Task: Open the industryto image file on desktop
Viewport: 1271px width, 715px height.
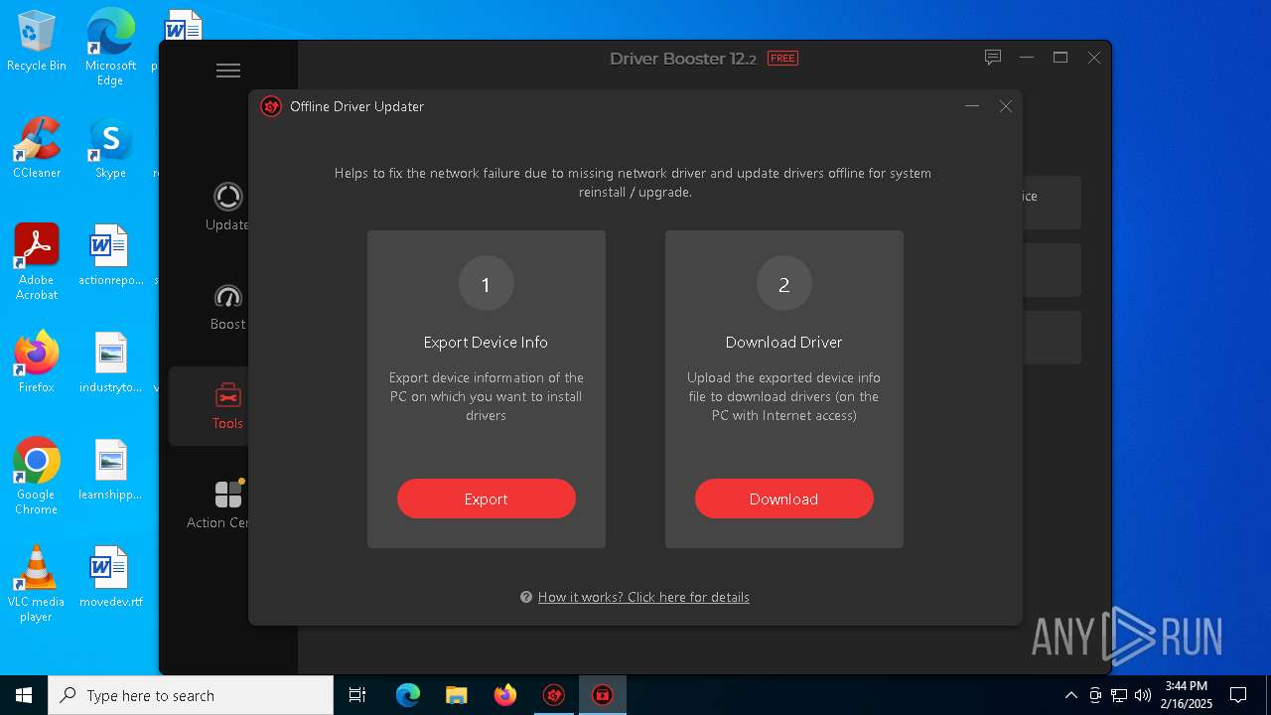Action: tap(110, 362)
